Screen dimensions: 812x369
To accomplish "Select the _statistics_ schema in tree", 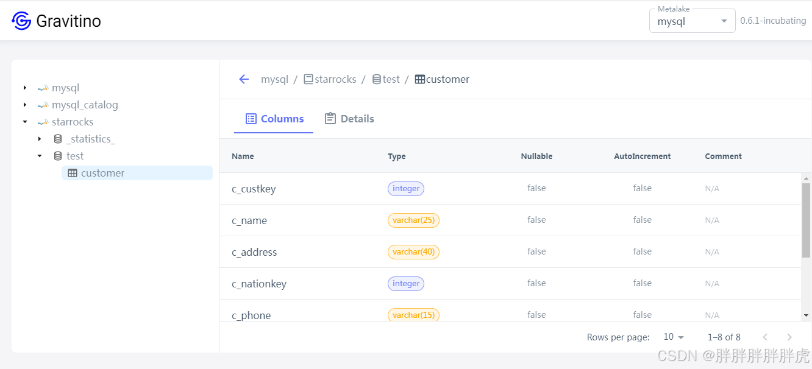I will click(91, 139).
